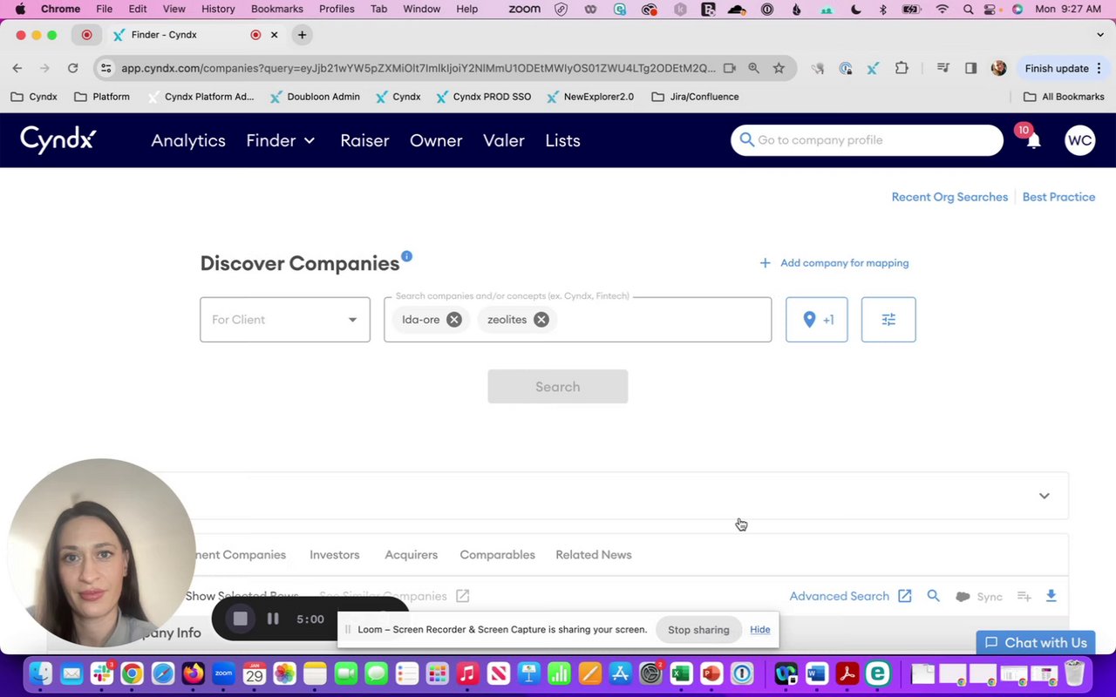Switch to the Investors tab
This screenshot has height=697, width=1116.
point(335,554)
